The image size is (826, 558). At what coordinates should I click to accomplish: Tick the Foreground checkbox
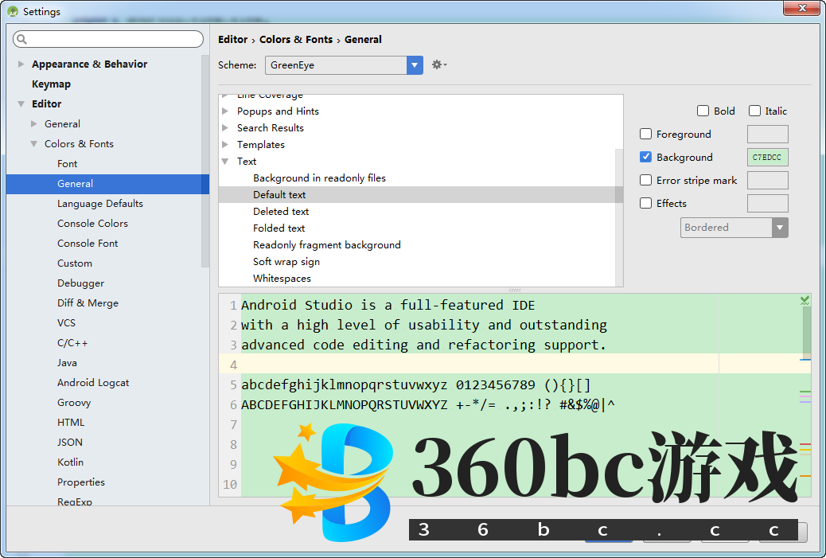(x=645, y=134)
